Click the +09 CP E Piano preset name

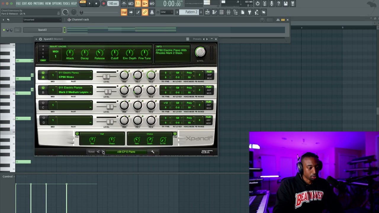[x=126, y=152]
